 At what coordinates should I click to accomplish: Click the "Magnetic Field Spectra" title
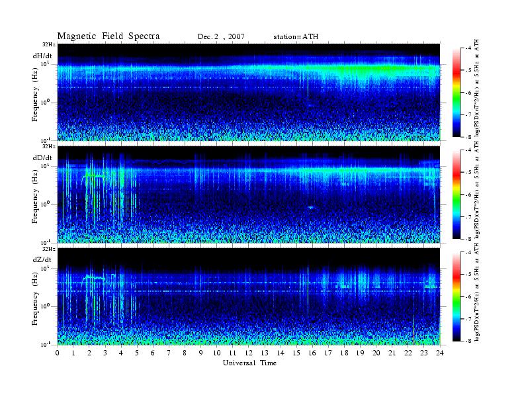pos(109,36)
